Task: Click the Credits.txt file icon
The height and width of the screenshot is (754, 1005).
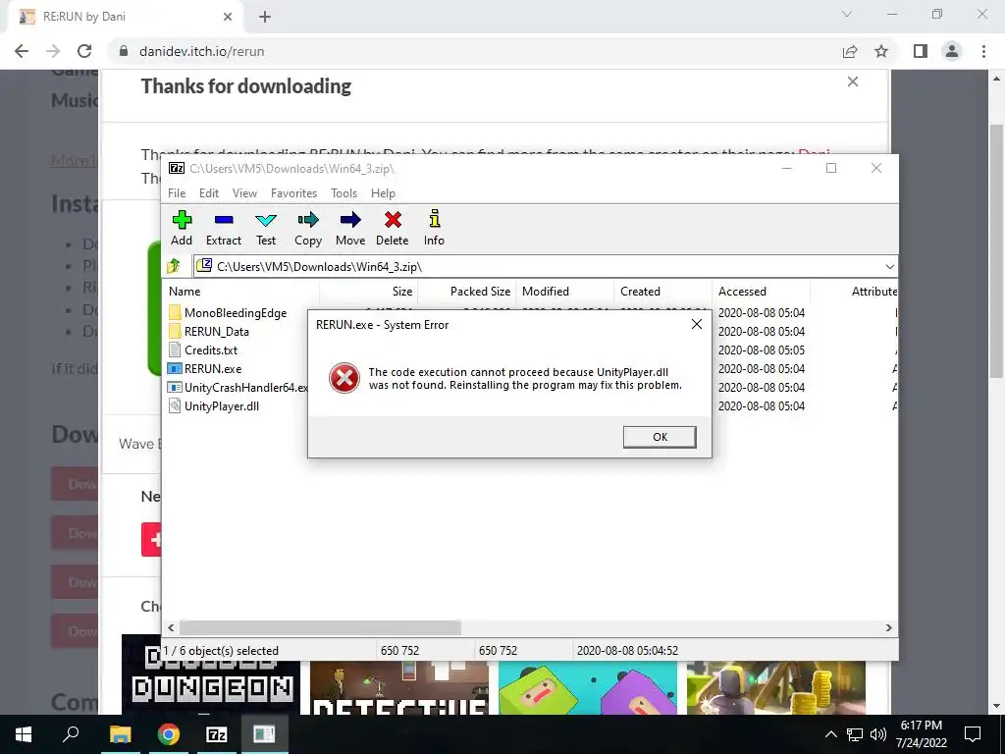Action: (175, 350)
